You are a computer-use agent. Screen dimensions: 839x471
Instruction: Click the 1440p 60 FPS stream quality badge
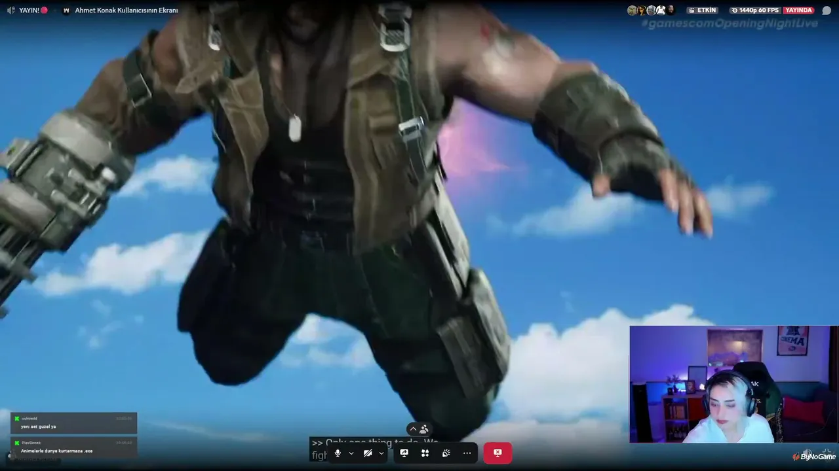point(754,10)
